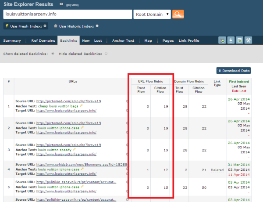This screenshot has width=263, height=202.
Task: Click the lightning bolt Fresh Index icon
Action: [x=7, y=26]
